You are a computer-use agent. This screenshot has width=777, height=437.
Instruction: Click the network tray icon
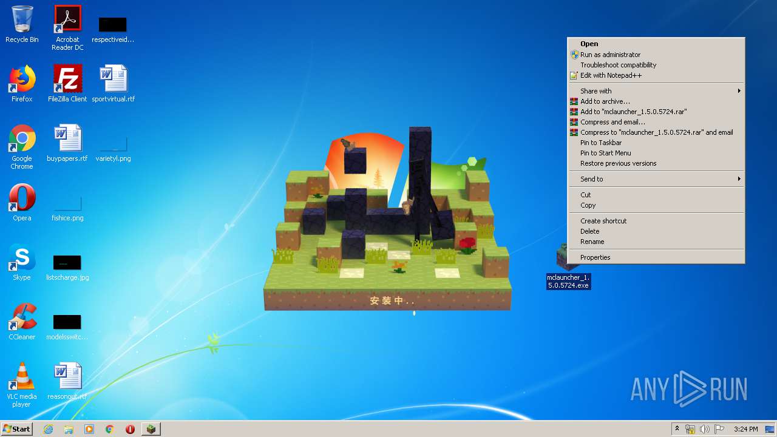pyautogui.click(x=690, y=429)
